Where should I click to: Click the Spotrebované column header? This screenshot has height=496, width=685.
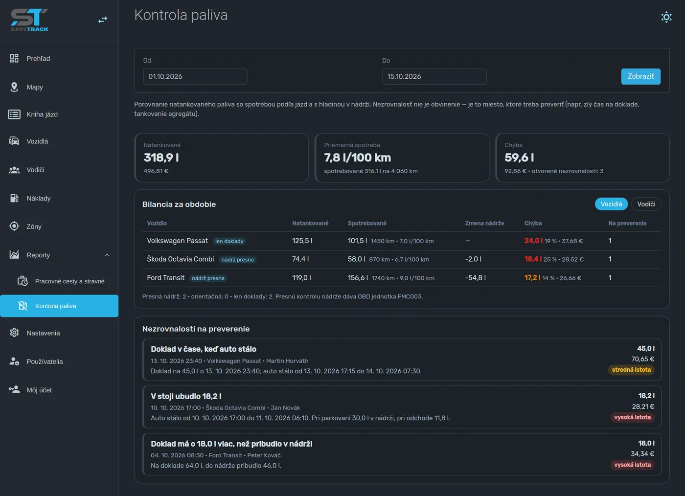click(367, 224)
